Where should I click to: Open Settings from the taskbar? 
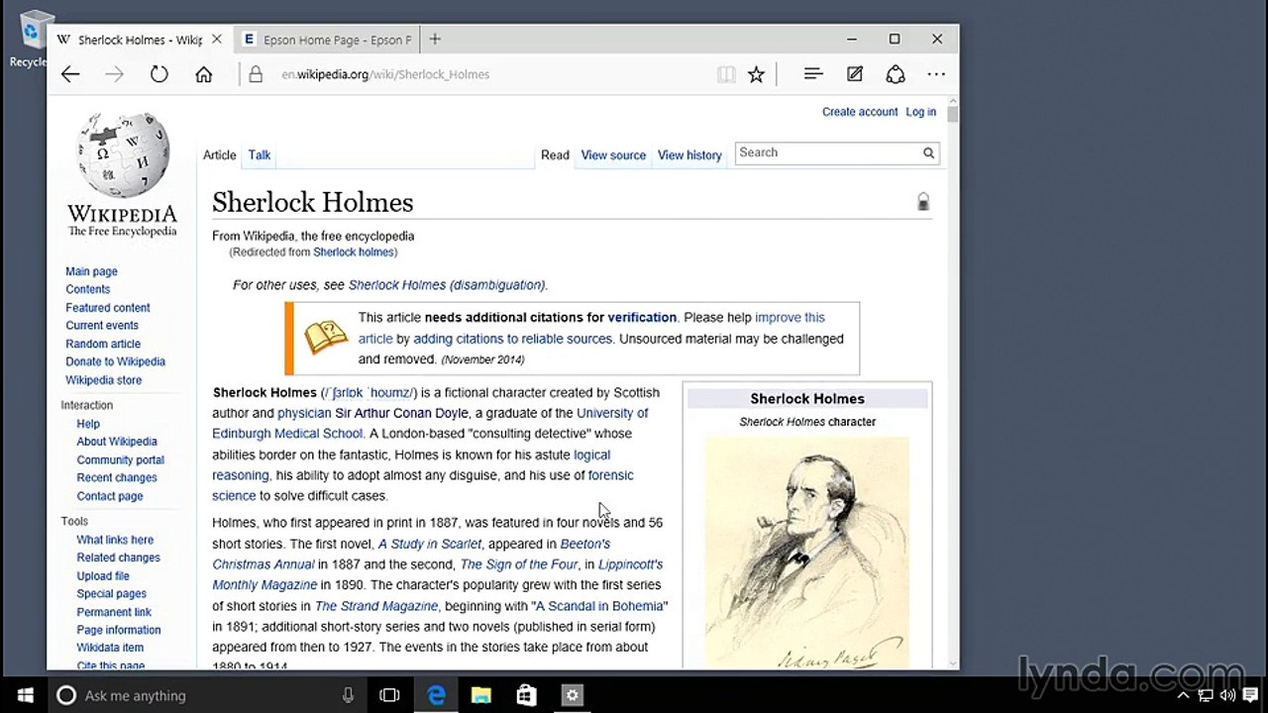click(x=572, y=695)
